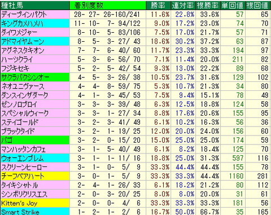Click win rate 15.0% of バゴ

coord(160,140)
